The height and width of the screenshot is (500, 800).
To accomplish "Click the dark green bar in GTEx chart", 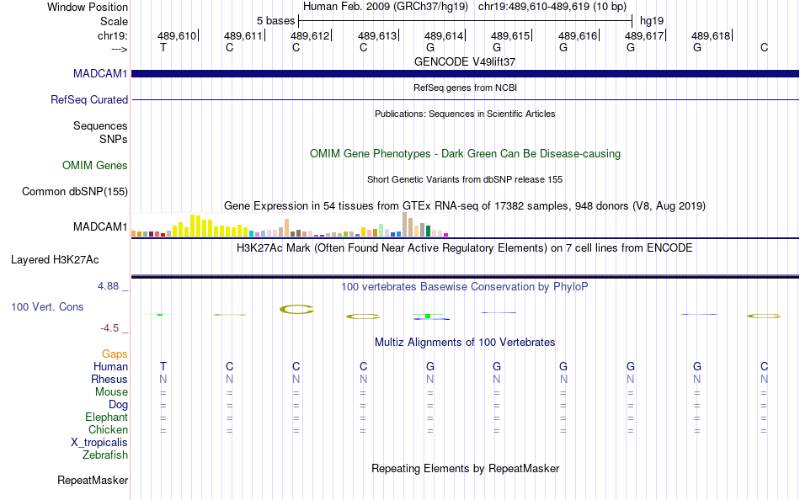I will click(428, 231).
